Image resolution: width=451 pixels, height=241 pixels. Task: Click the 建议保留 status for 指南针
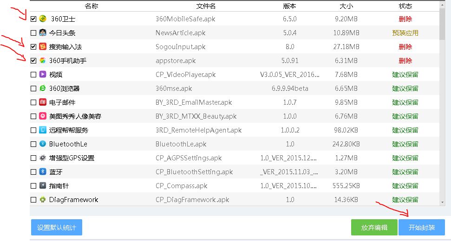(405, 186)
